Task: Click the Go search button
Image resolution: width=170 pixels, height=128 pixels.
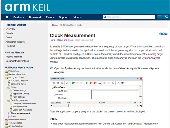Action: [166, 17]
